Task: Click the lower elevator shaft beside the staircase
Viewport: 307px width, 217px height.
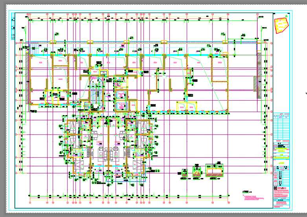Action: pyautogui.click(x=121, y=106)
